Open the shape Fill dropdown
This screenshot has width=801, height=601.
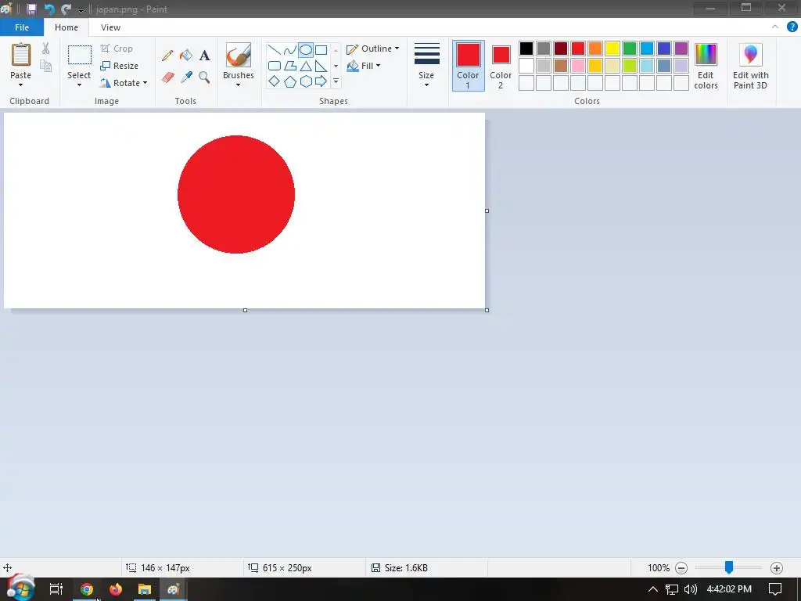tap(364, 66)
